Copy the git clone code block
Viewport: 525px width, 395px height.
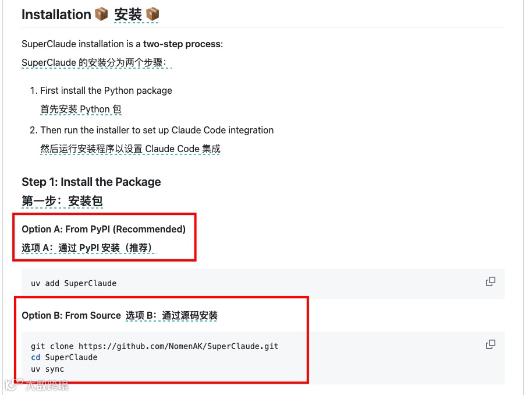[x=491, y=344]
